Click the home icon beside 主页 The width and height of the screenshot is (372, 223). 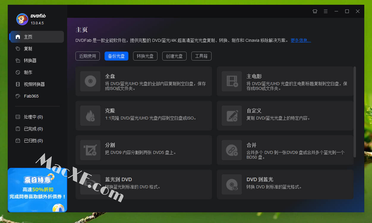pos(18,37)
